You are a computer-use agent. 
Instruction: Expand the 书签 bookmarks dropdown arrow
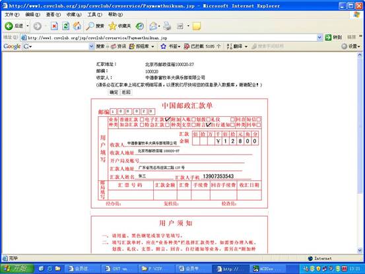click(179, 47)
